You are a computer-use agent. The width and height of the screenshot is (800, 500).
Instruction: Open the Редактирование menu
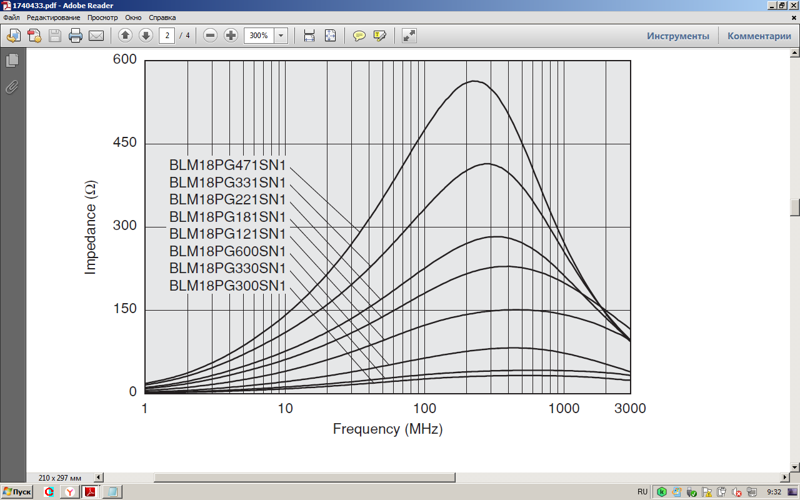coord(53,17)
